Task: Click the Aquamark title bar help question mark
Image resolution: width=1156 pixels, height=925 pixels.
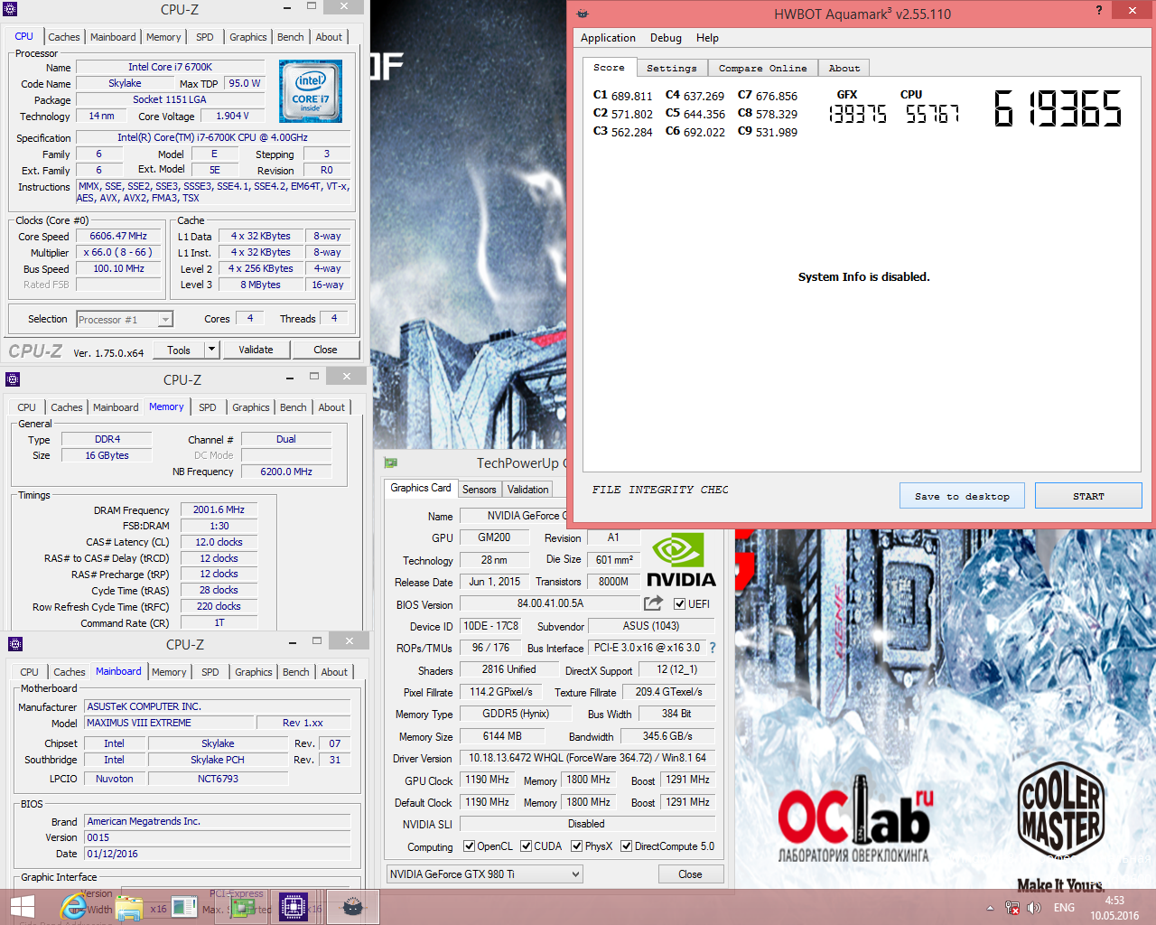Action: coord(1098,11)
